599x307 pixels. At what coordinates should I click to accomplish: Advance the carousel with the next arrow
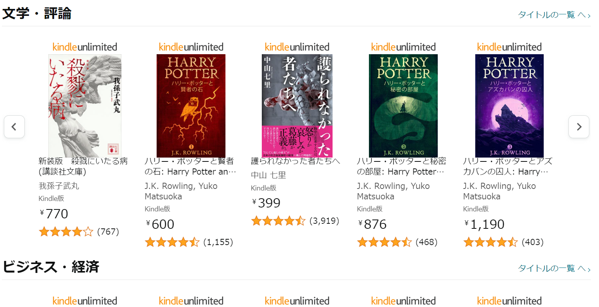[579, 127]
